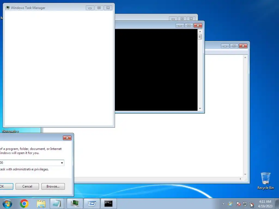Viewport: 279px width, 209px height.
Task: Click the console window scrollbar up arrow
Action: coord(200,32)
